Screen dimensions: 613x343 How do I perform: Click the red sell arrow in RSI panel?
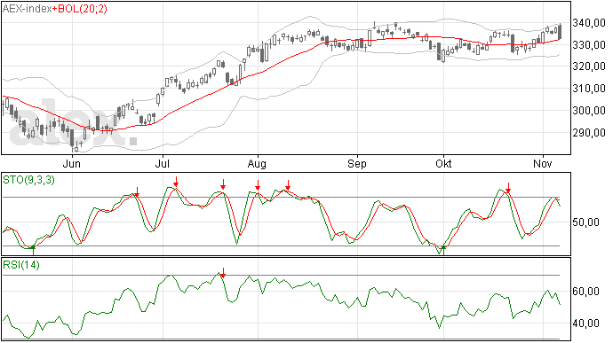click(223, 273)
